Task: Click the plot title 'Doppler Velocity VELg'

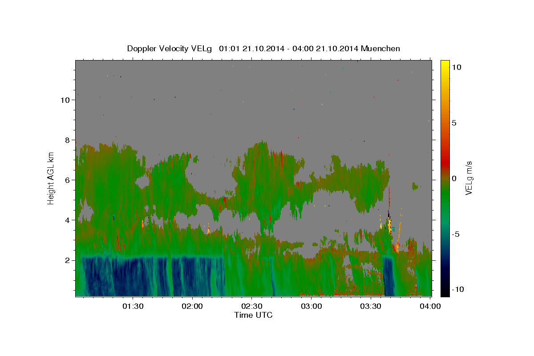Action: [169, 49]
